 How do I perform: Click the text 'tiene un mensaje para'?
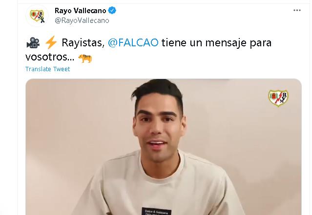(x=216, y=43)
